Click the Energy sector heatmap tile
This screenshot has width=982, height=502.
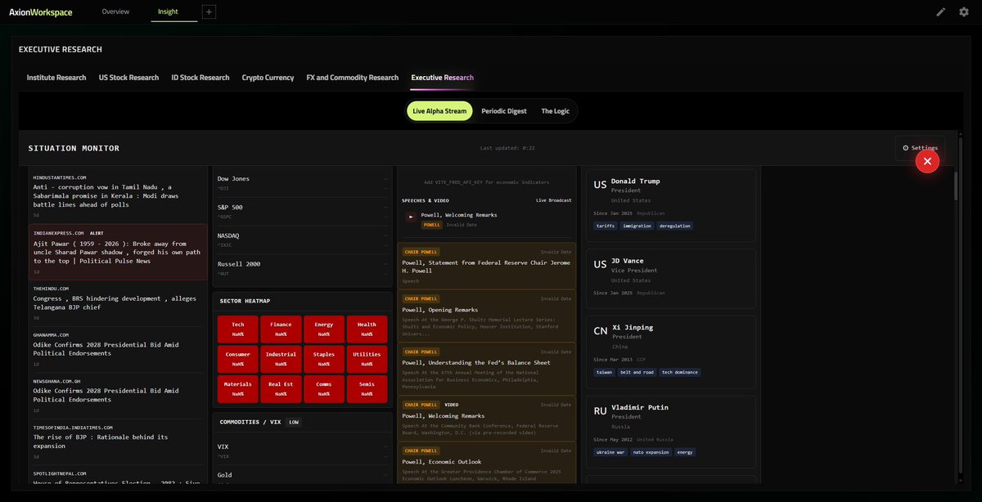323,329
